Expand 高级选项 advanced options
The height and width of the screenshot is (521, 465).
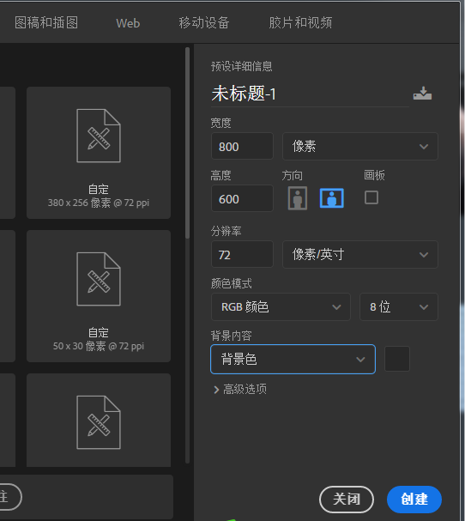pyautogui.click(x=240, y=389)
